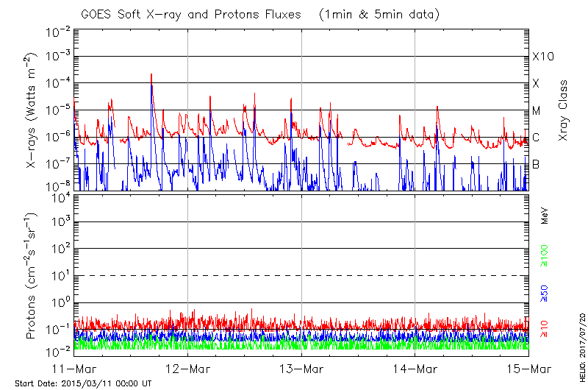Click the 11-Mar date tick label
Image resolution: width=588 pixels, height=390 pixels.
[x=73, y=369]
